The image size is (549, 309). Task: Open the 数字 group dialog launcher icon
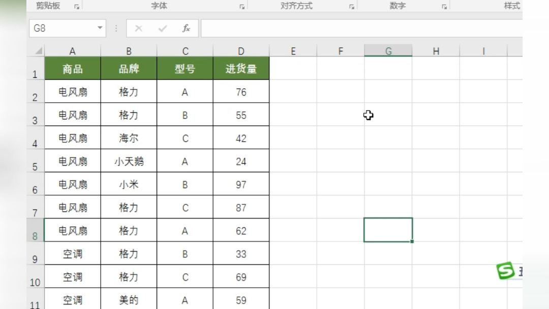444,6
